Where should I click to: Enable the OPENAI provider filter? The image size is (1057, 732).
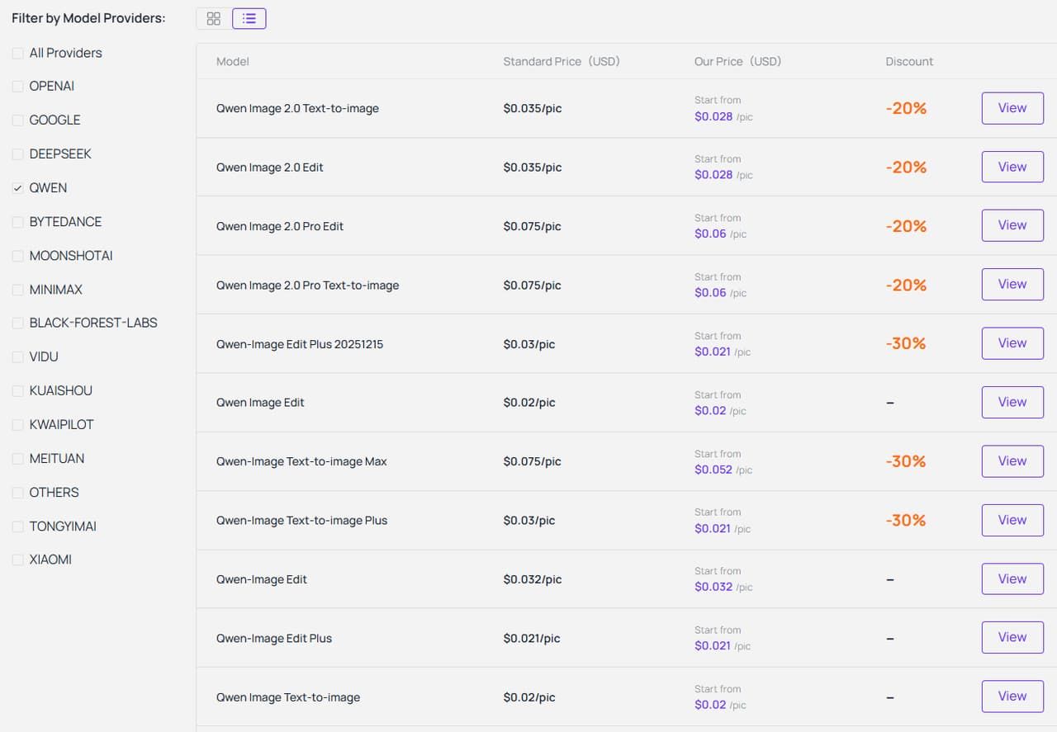click(18, 87)
